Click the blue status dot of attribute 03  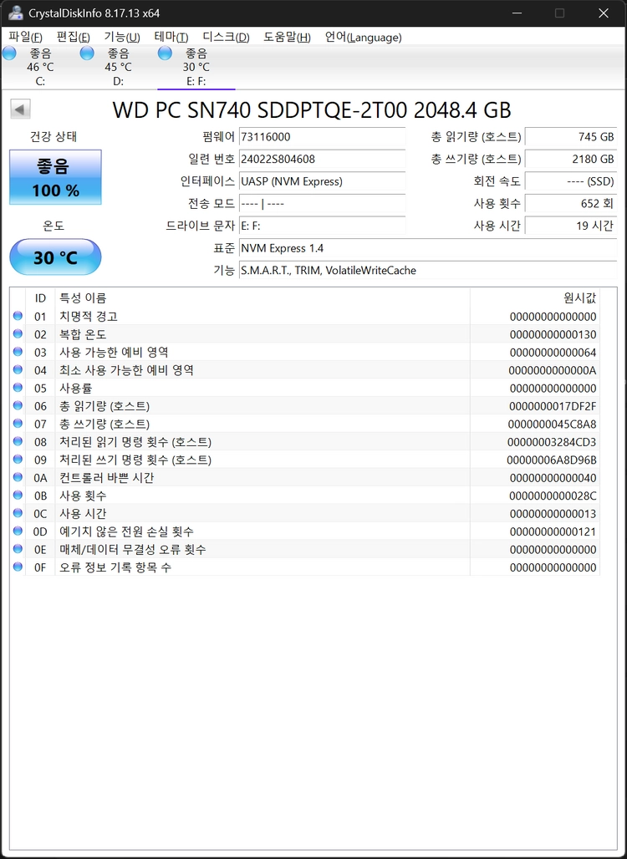pyautogui.click(x=18, y=351)
